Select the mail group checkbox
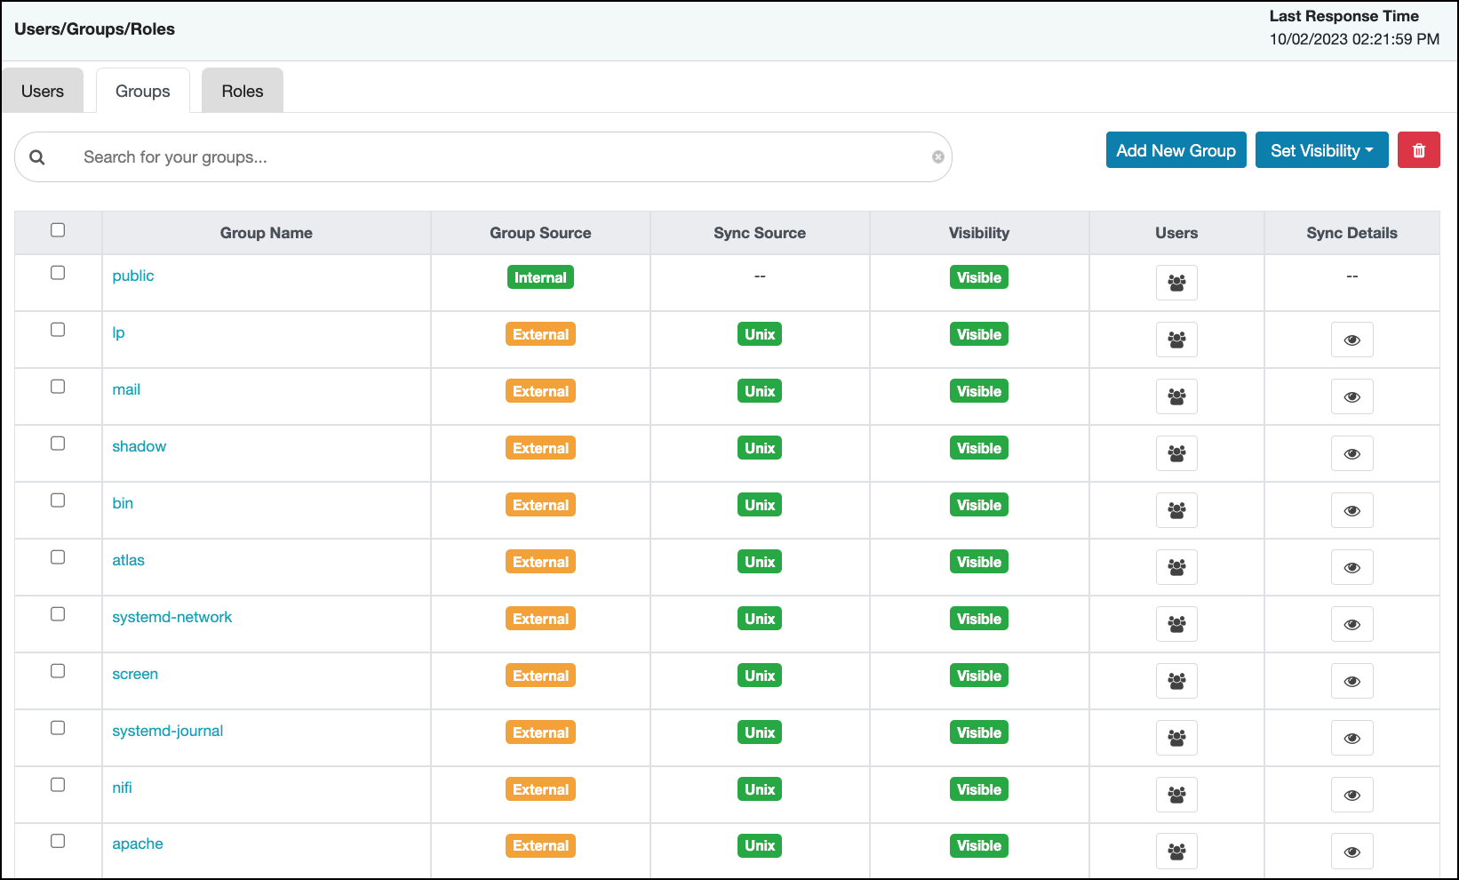1459x880 pixels. 58,387
